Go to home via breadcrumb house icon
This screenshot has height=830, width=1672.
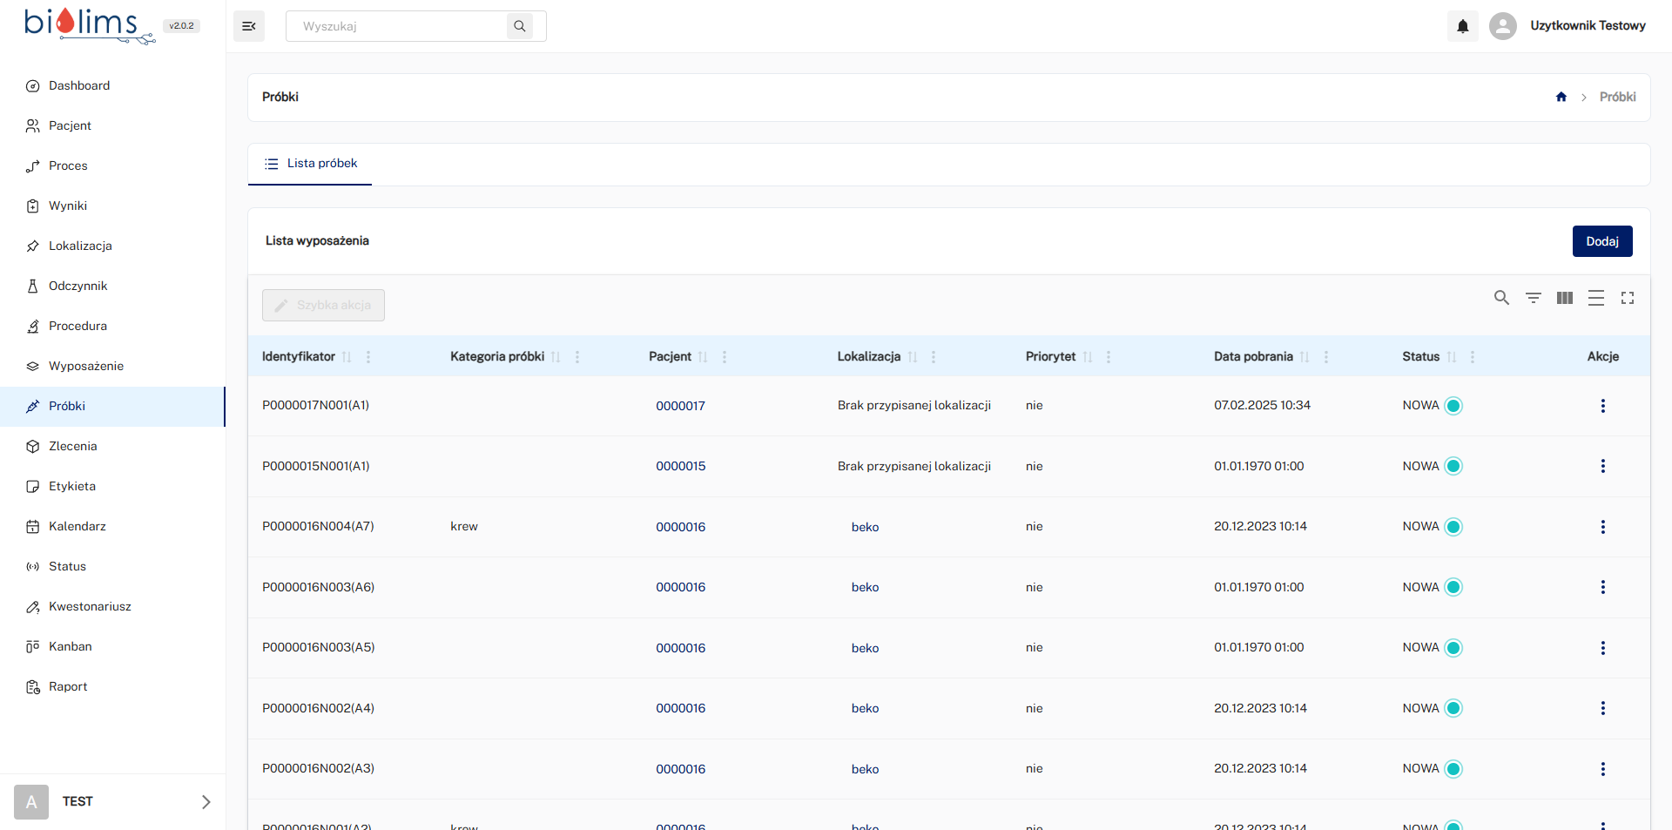pyautogui.click(x=1561, y=97)
